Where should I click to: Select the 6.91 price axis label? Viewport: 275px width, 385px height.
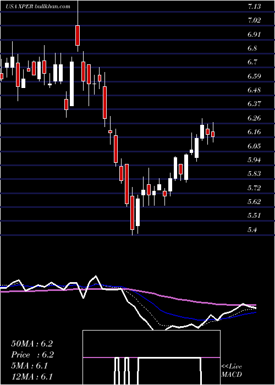254,34
